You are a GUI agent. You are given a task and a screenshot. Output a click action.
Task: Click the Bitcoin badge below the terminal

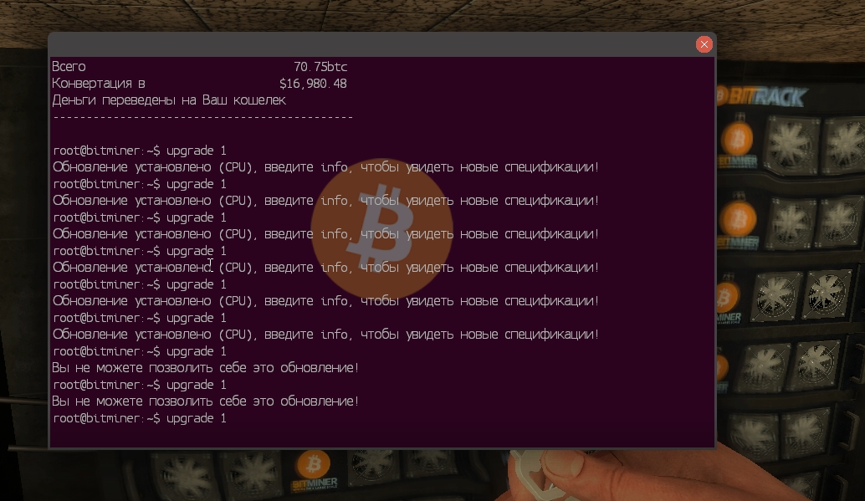(x=314, y=464)
